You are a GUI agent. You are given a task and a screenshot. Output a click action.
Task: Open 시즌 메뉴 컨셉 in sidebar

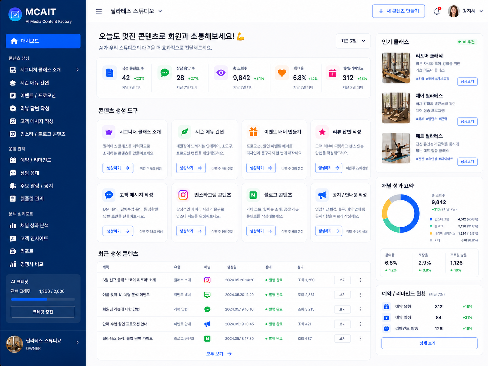(43, 83)
